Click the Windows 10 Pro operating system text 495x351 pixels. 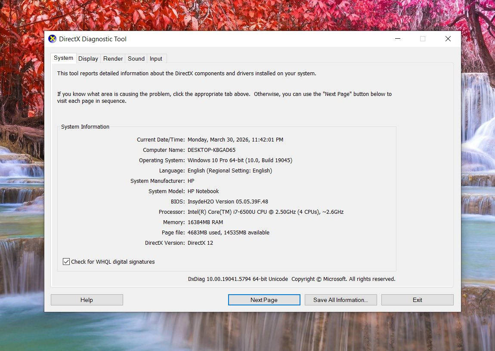[240, 160]
